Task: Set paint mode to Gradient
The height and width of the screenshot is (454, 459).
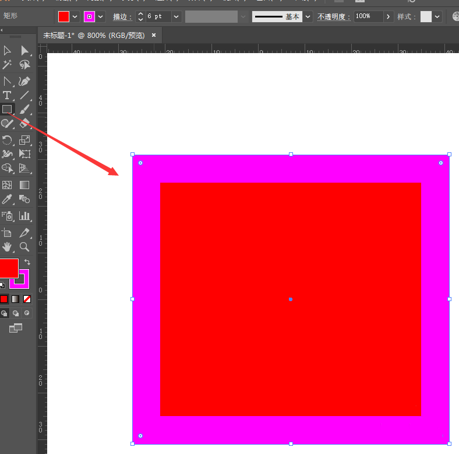Action: click(x=16, y=299)
